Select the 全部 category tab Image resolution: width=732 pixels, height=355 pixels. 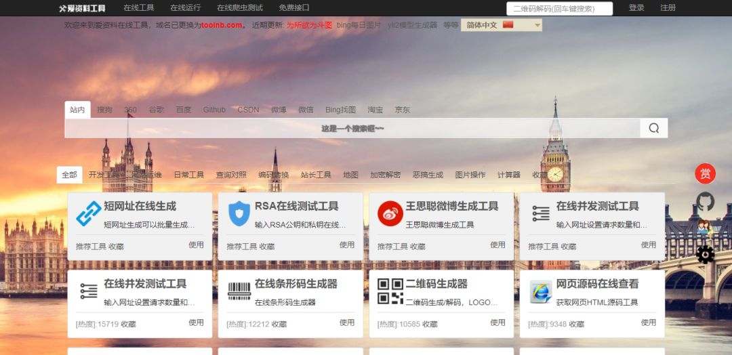point(70,175)
